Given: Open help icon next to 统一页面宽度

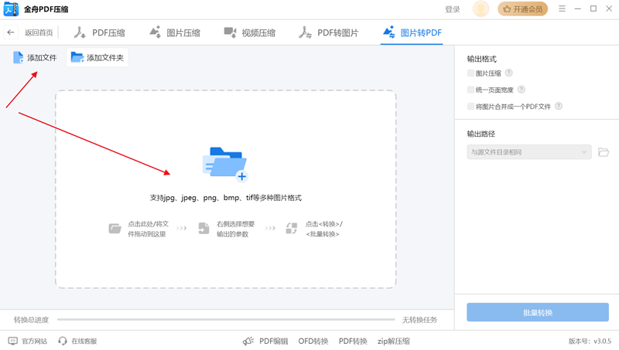Looking at the screenshot, I should 522,90.
